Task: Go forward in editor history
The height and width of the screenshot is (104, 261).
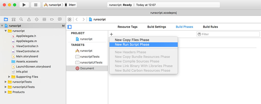Action: click(84, 19)
